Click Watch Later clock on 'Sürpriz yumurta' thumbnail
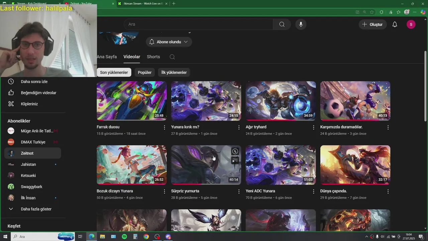Viewport: 428px width, 241px height. [235, 152]
